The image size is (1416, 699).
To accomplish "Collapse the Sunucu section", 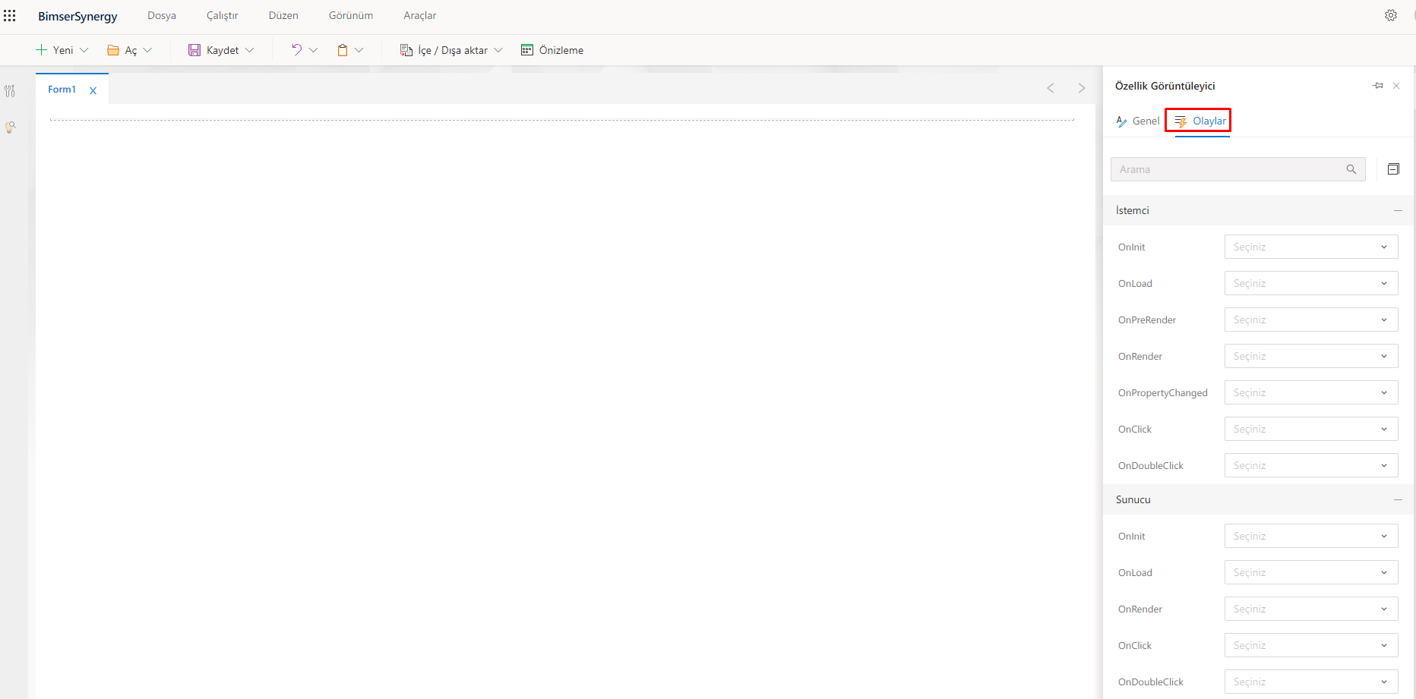I will point(1398,499).
